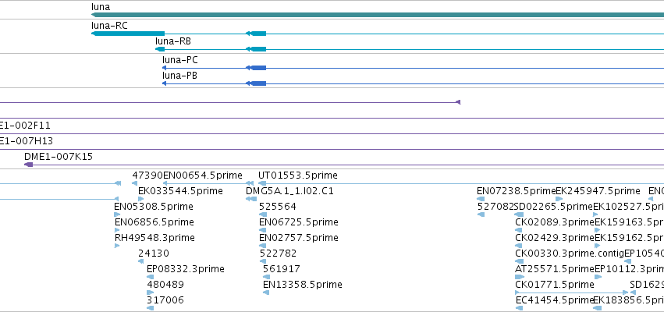
Task: Click the DME1-007H13 clone track
Action: (x=332, y=149)
